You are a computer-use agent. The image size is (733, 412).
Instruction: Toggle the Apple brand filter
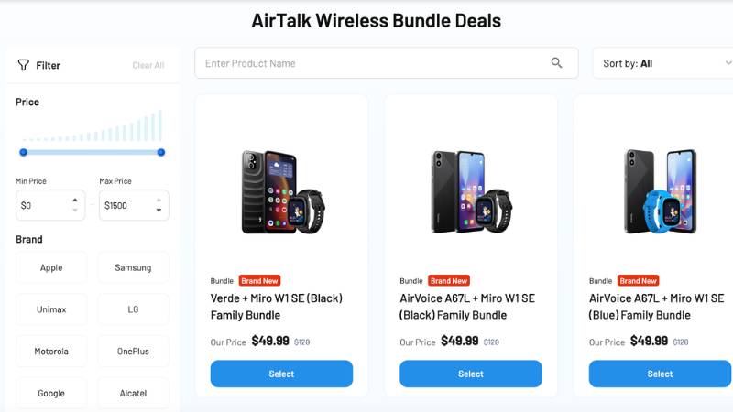[51, 267]
